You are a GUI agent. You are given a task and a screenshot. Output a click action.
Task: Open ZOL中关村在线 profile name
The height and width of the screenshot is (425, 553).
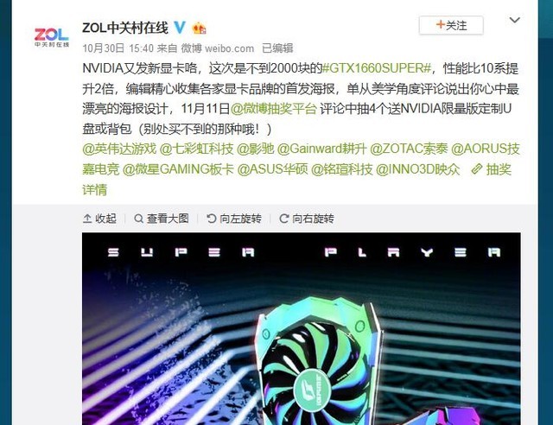click(x=125, y=28)
